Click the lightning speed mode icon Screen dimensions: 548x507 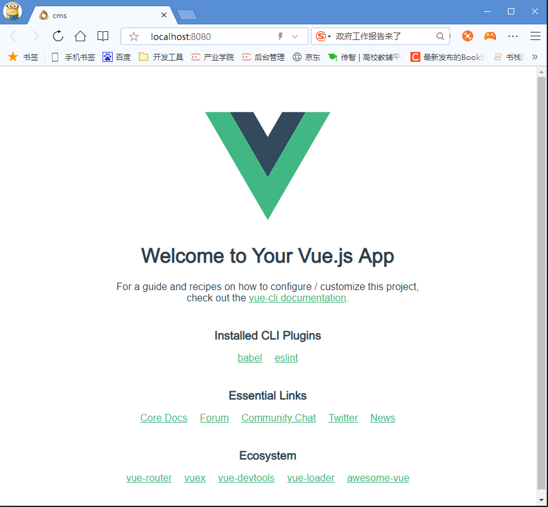coord(280,36)
